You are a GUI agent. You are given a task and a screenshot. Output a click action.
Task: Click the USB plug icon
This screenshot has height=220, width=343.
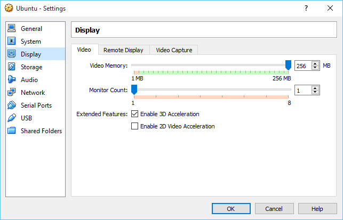(11, 118)
